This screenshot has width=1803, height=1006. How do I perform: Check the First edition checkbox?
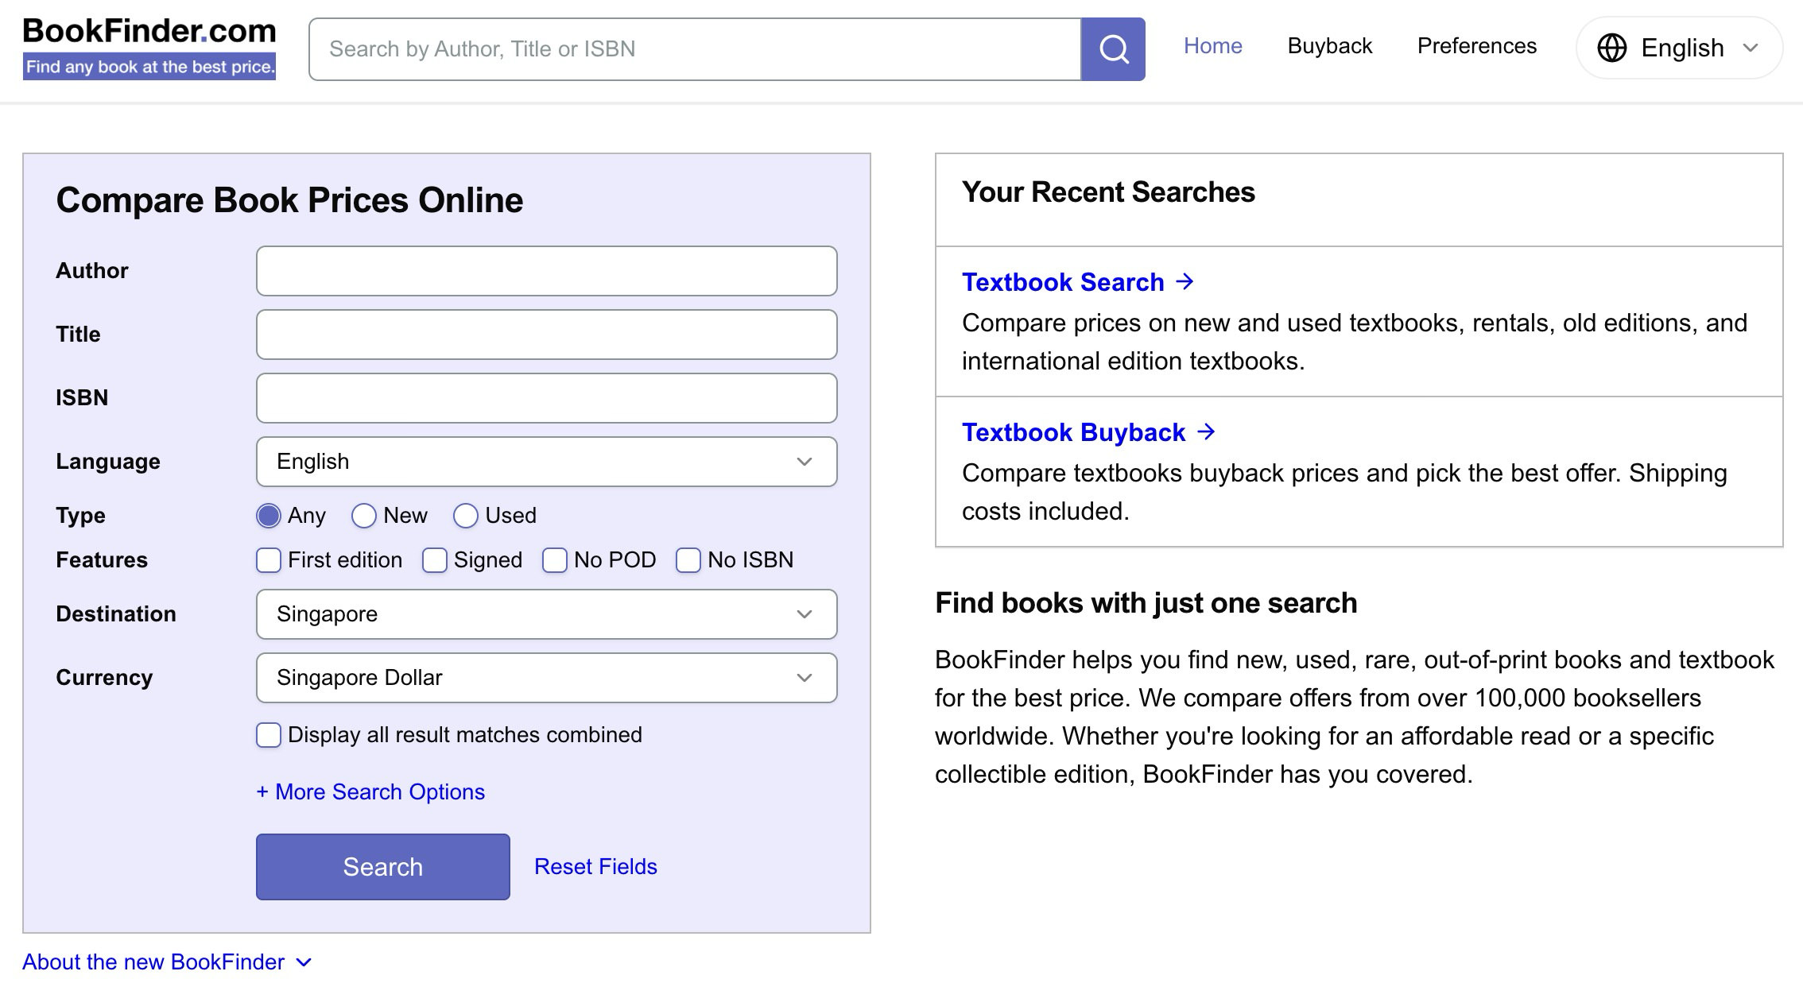(269, 560)
